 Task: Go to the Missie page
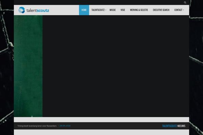113,10
